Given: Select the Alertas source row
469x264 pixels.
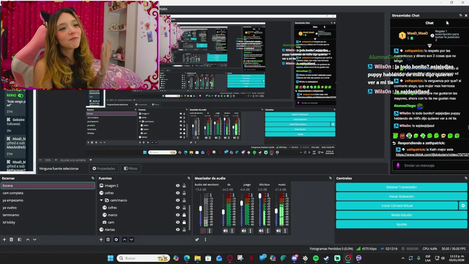Looking at the screenshot, I should [x=143, y=230].
